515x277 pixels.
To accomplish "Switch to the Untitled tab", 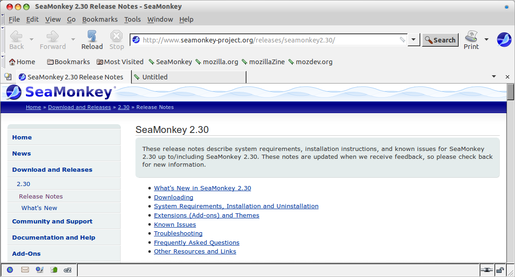I will (189, 77).
